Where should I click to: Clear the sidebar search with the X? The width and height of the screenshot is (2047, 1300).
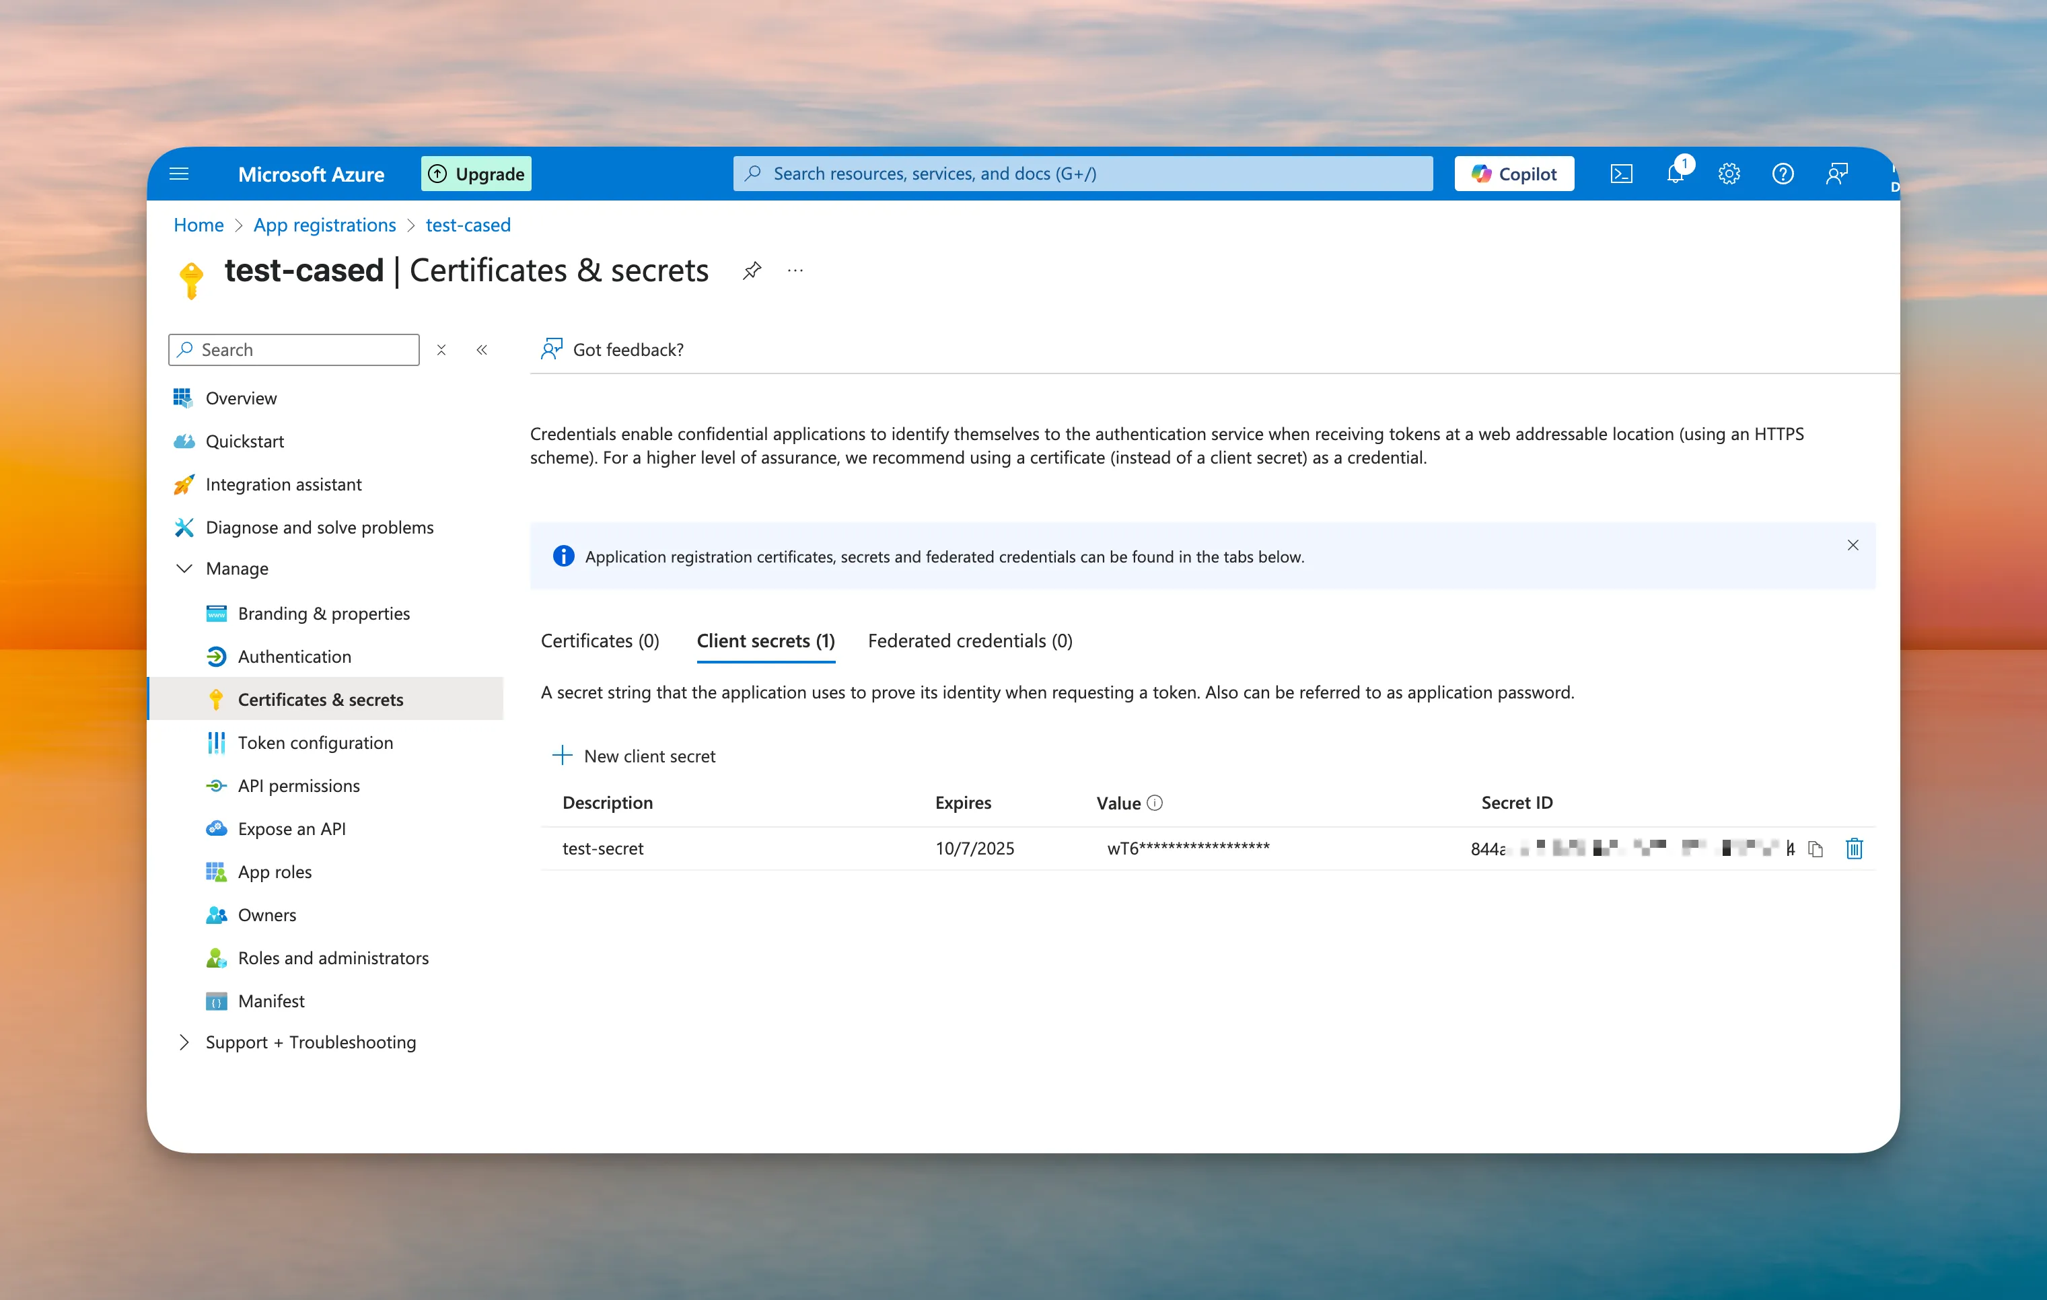[441, 349]
